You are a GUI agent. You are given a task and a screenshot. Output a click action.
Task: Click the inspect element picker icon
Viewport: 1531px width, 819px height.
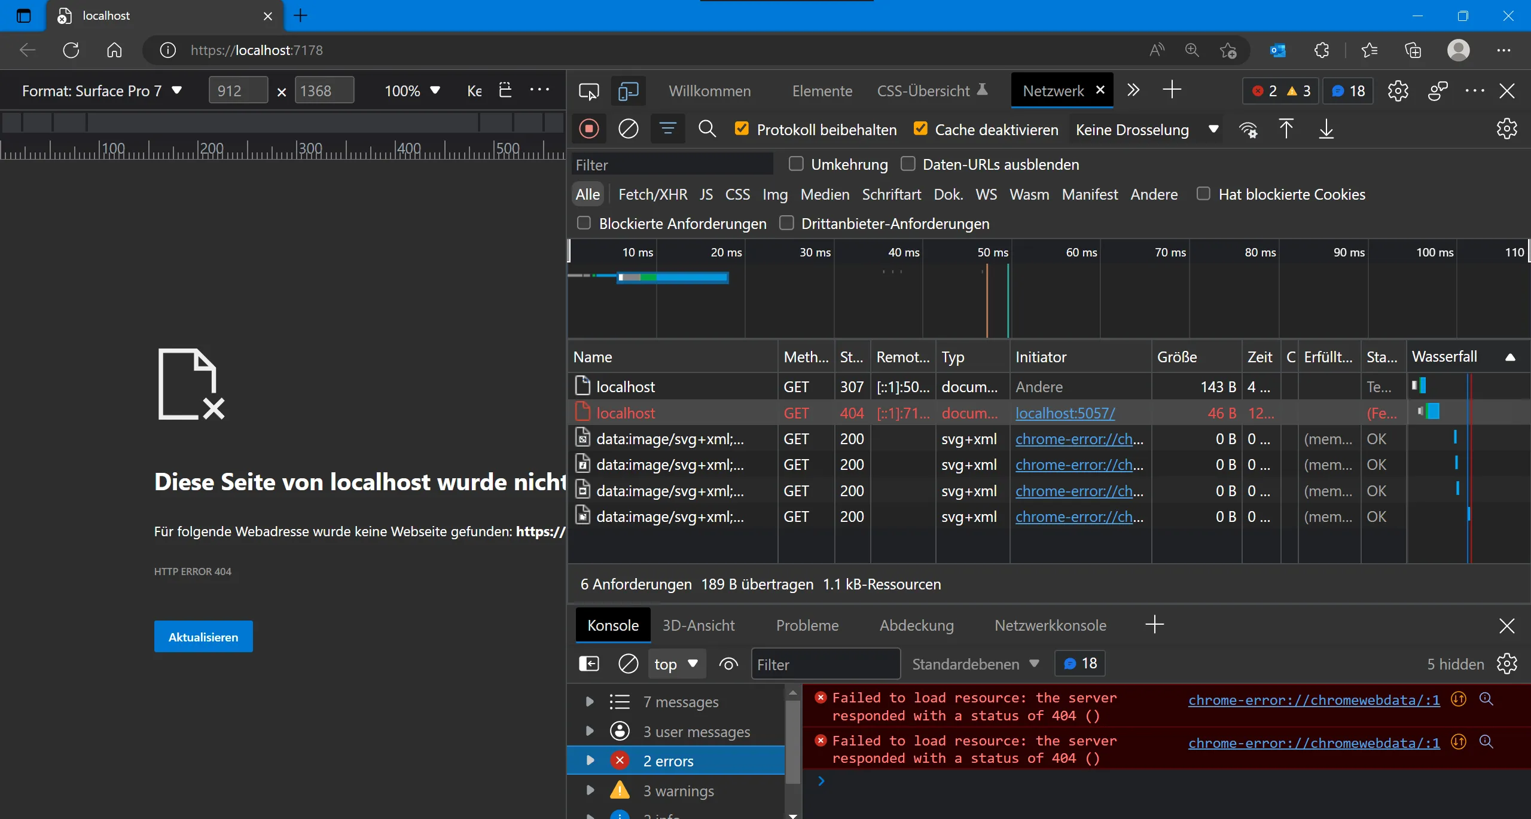pyautogui.click(x=588, y=91)
